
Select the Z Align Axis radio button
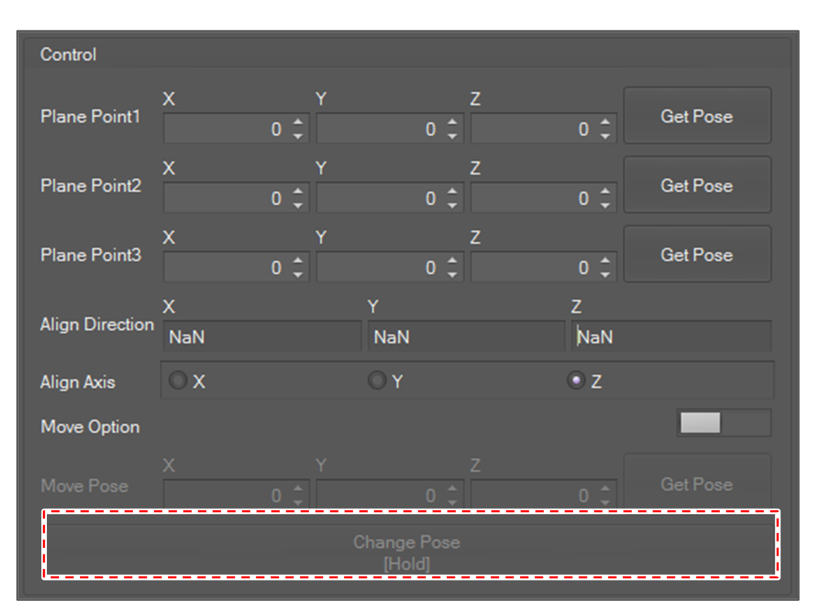(576, 381)
